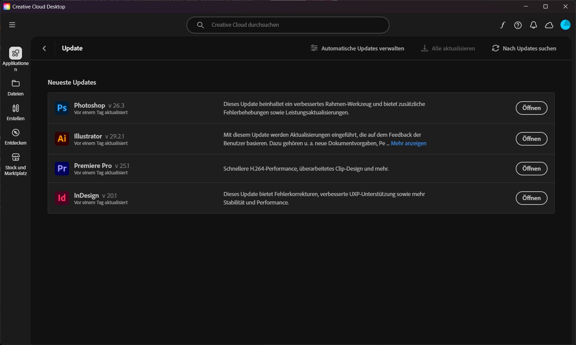The height and width of the screenshot is (345, 576).
Task: Click the Premiere Pro app icon
Action: 62,168
